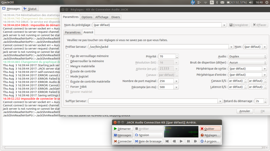Select the top-level Paramètres tab
The height and width of the screenshot is (151, 270).
coord(71,17)
